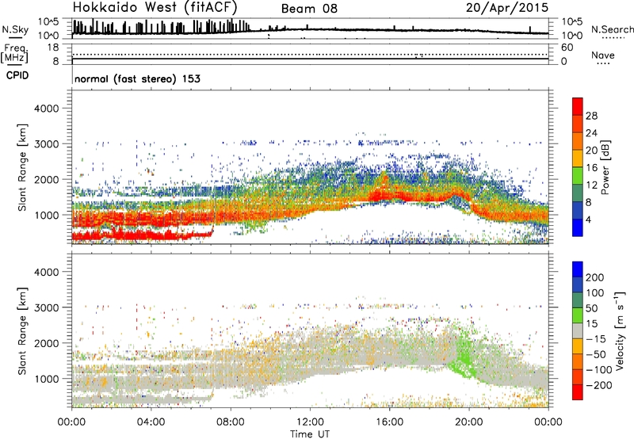Click the 'Beam 08' header text
The image size is (634, 439).
point(309,9)
